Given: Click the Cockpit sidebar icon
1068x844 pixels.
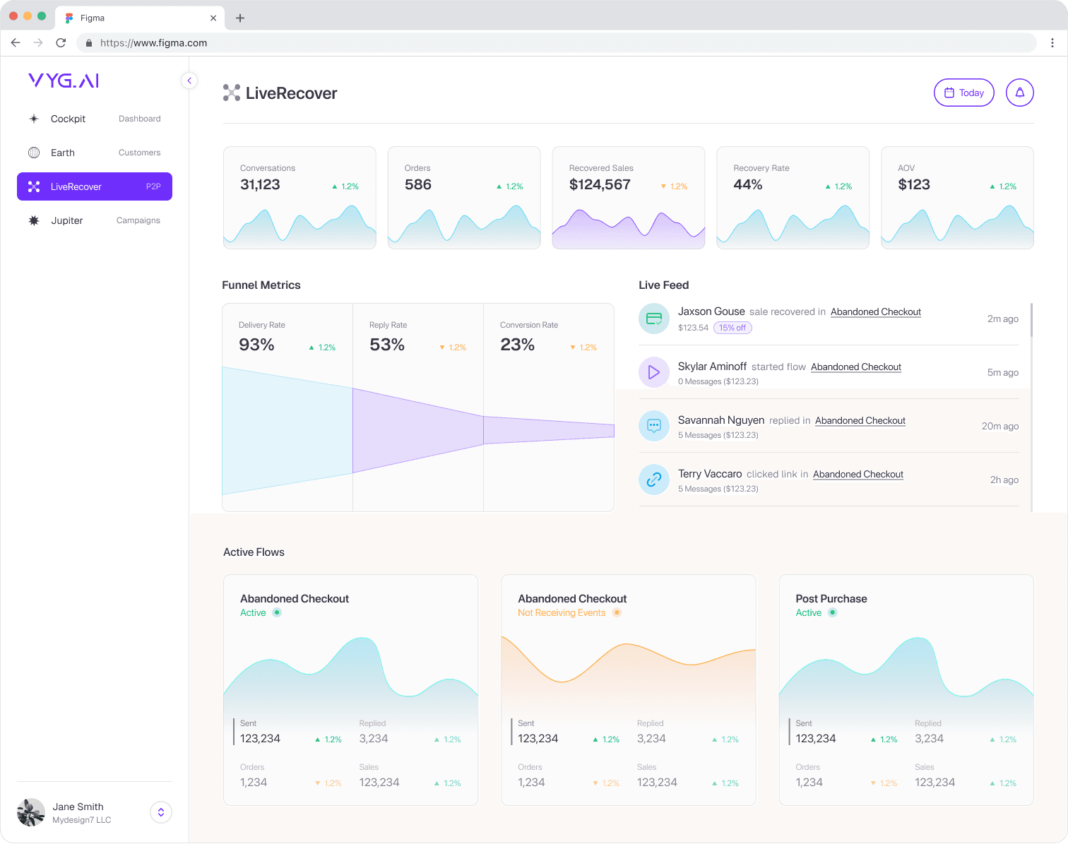Looking at the screenshot, I should tap(34, 119).
